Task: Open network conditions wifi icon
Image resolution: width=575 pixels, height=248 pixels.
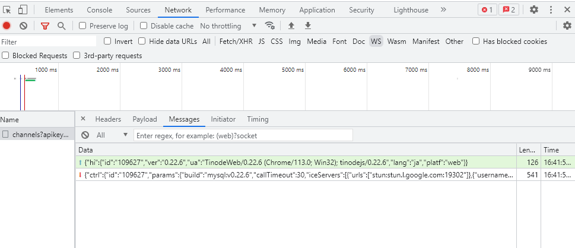Action: pyautogui.click(x=269, y=26)
